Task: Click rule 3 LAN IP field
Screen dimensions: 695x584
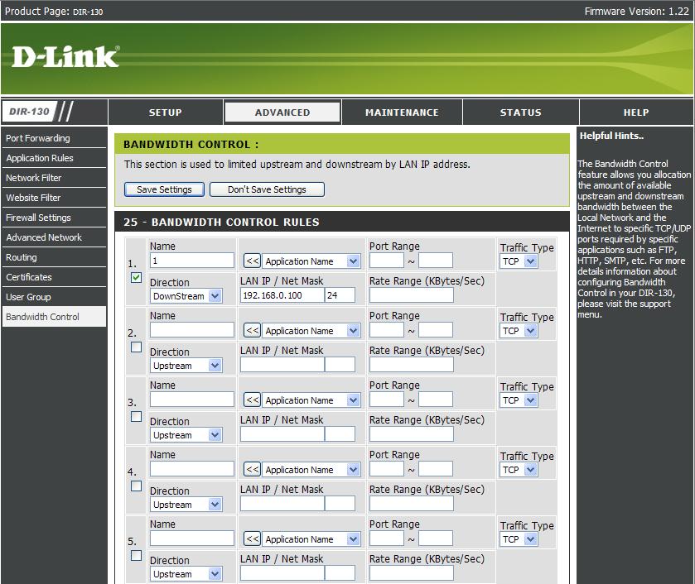Action: pos(282,434)
